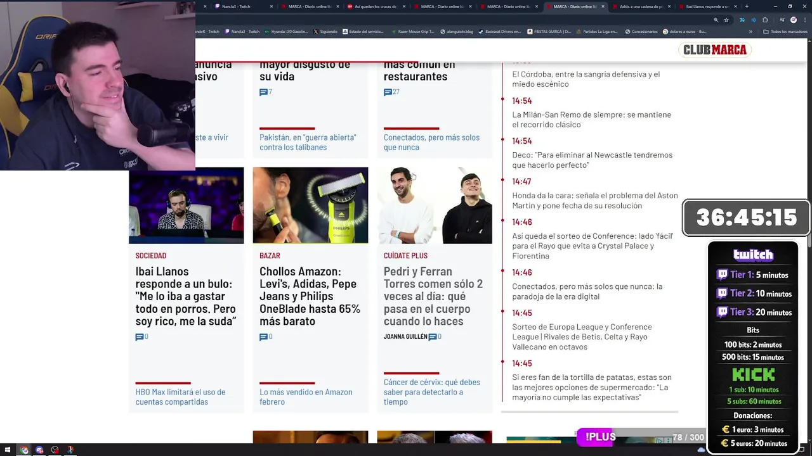Open the 'dolares a euros' bookmark
The height and width of the screenshot is (456, 812).
click(x=684, y=32)
